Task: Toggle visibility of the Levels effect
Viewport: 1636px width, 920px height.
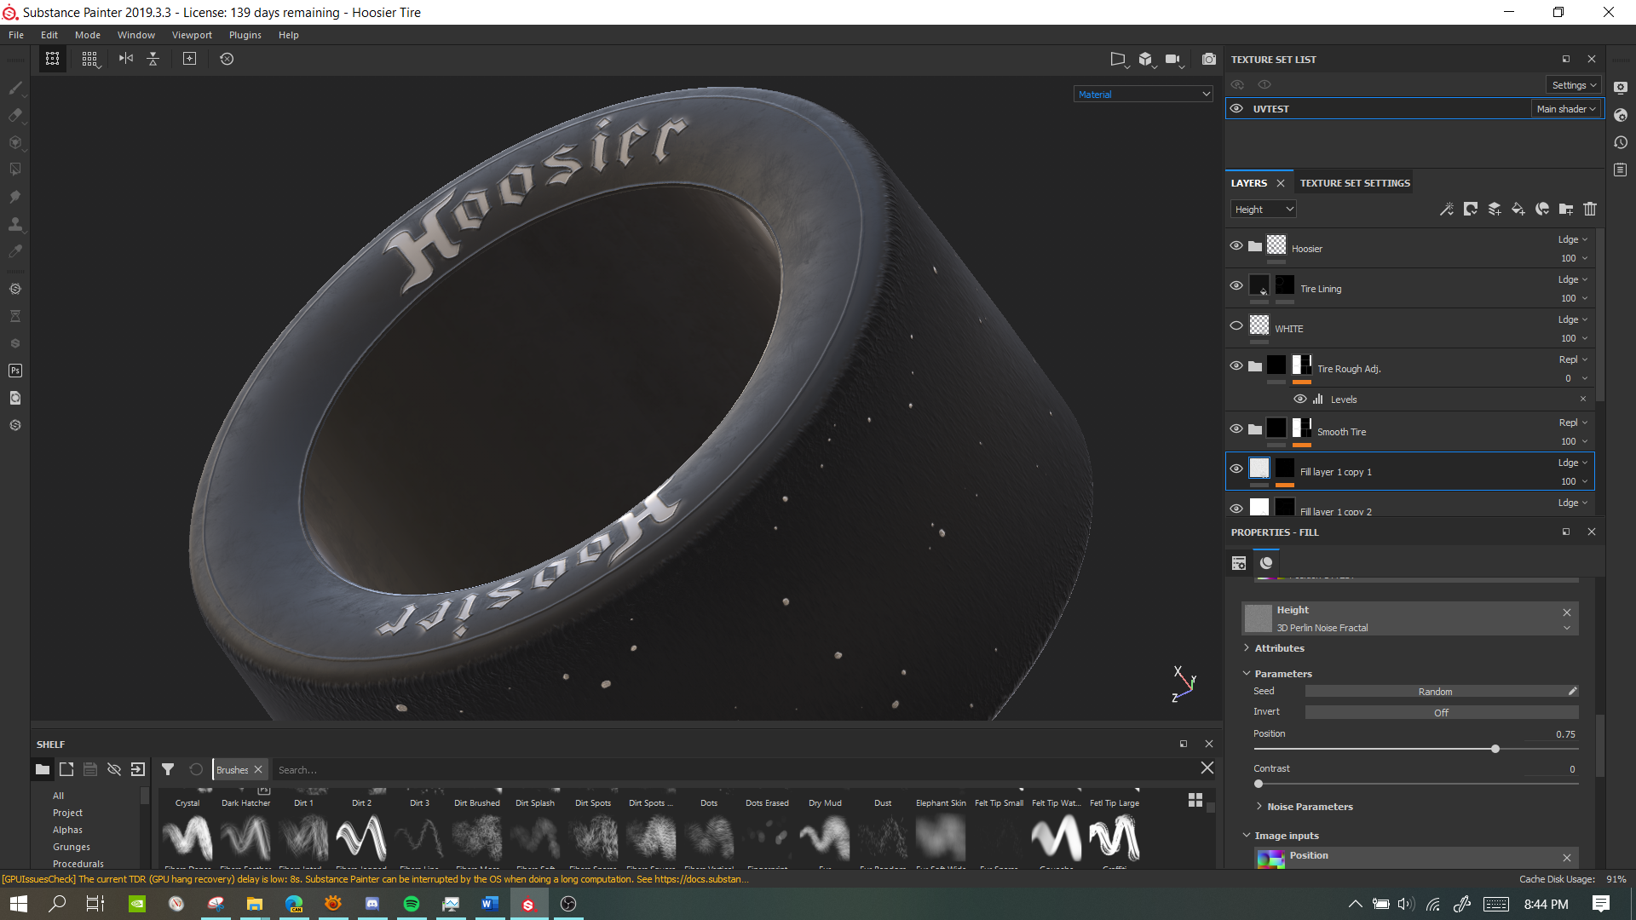Action: [x=1300, y=399]
